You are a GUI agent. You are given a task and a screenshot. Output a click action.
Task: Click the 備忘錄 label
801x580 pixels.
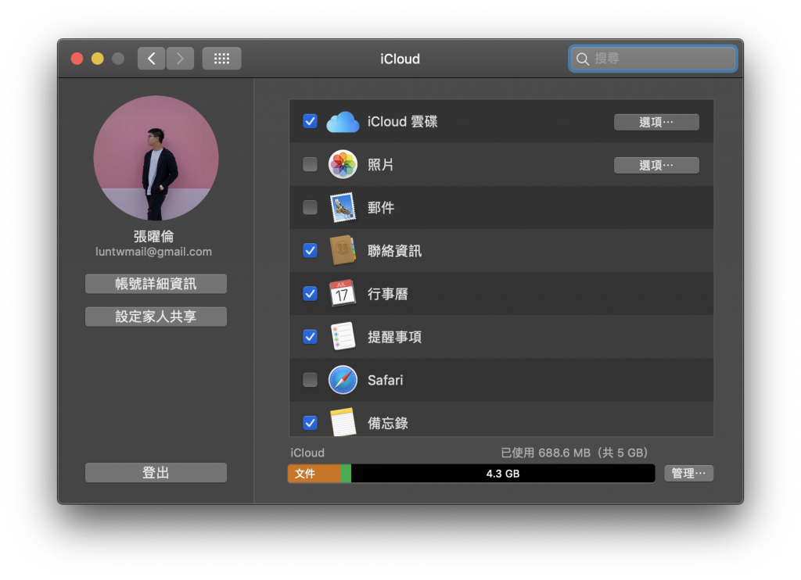[388, 423]
